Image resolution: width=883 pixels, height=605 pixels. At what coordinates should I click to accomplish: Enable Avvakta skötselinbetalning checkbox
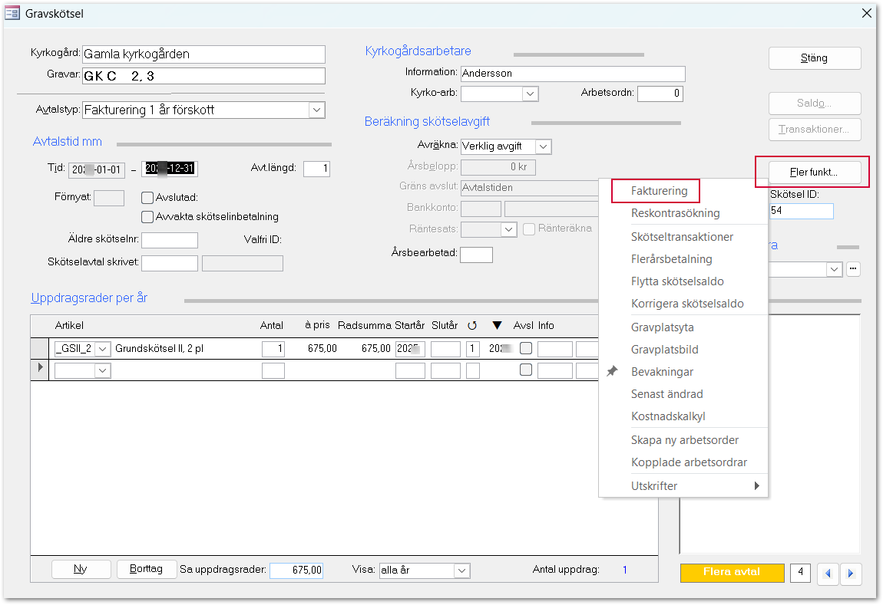(x=148, y=217)
